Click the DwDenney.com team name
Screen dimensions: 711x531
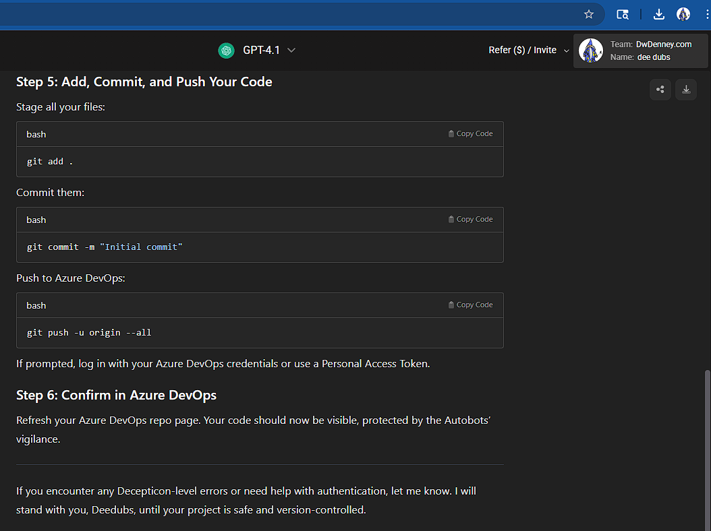click(x=664, y=44)
